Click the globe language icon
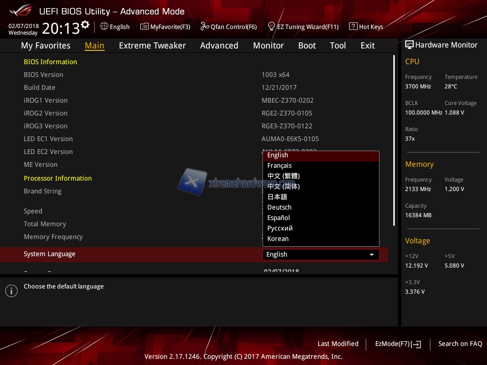The image size is (487, 365). click(104, 27)
